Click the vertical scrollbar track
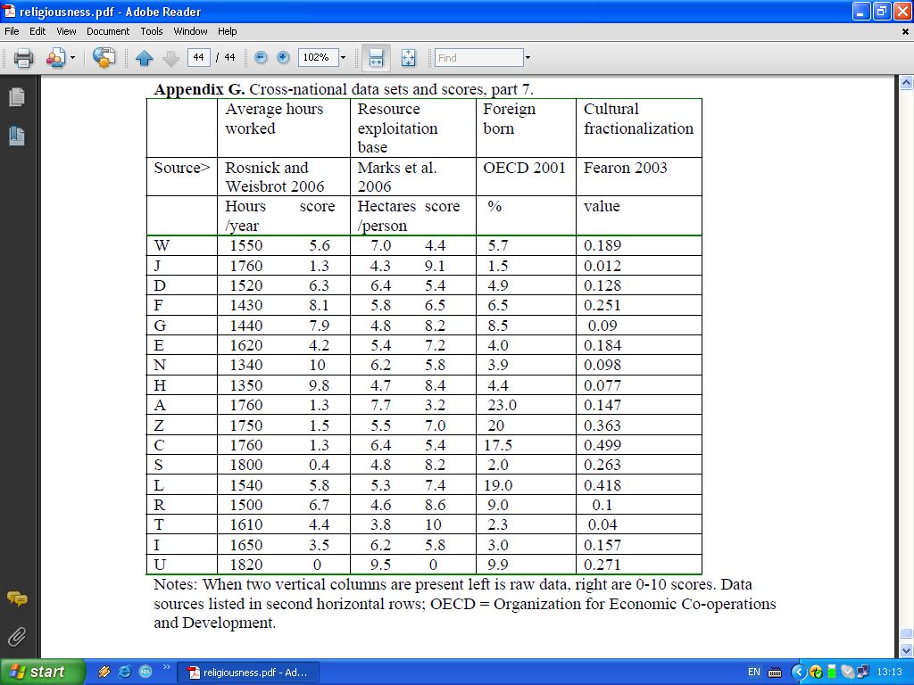Viewport: 914px width, 685px height. click(906, 357)
